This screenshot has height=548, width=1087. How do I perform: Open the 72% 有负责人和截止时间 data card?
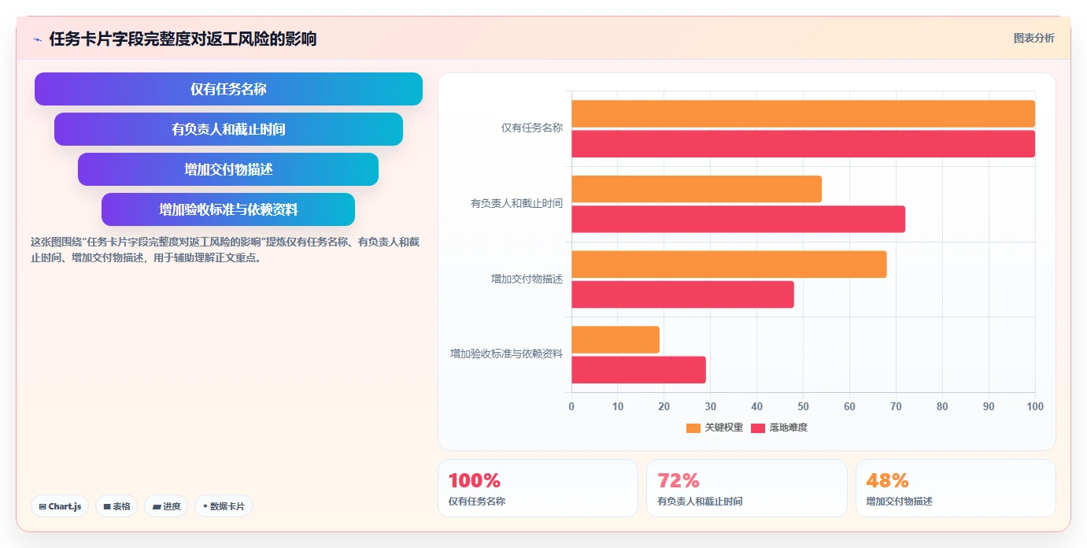coord(747,488)
